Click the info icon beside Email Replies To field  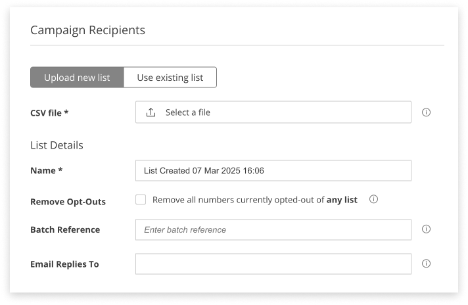pyautogui.click(x=426, y=264)
